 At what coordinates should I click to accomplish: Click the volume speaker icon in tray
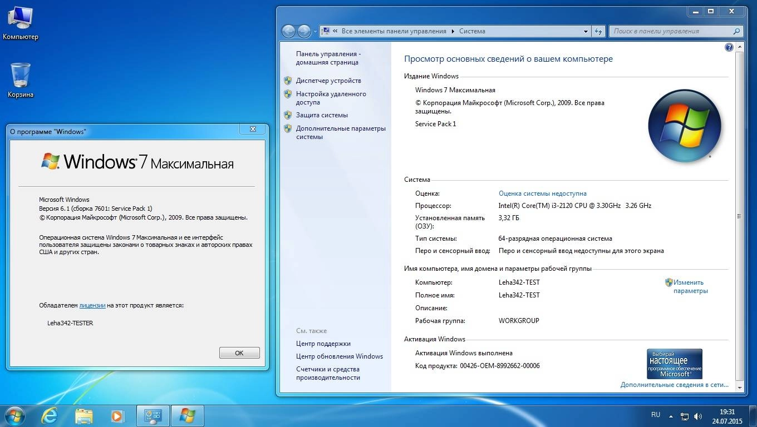point(699,416)
